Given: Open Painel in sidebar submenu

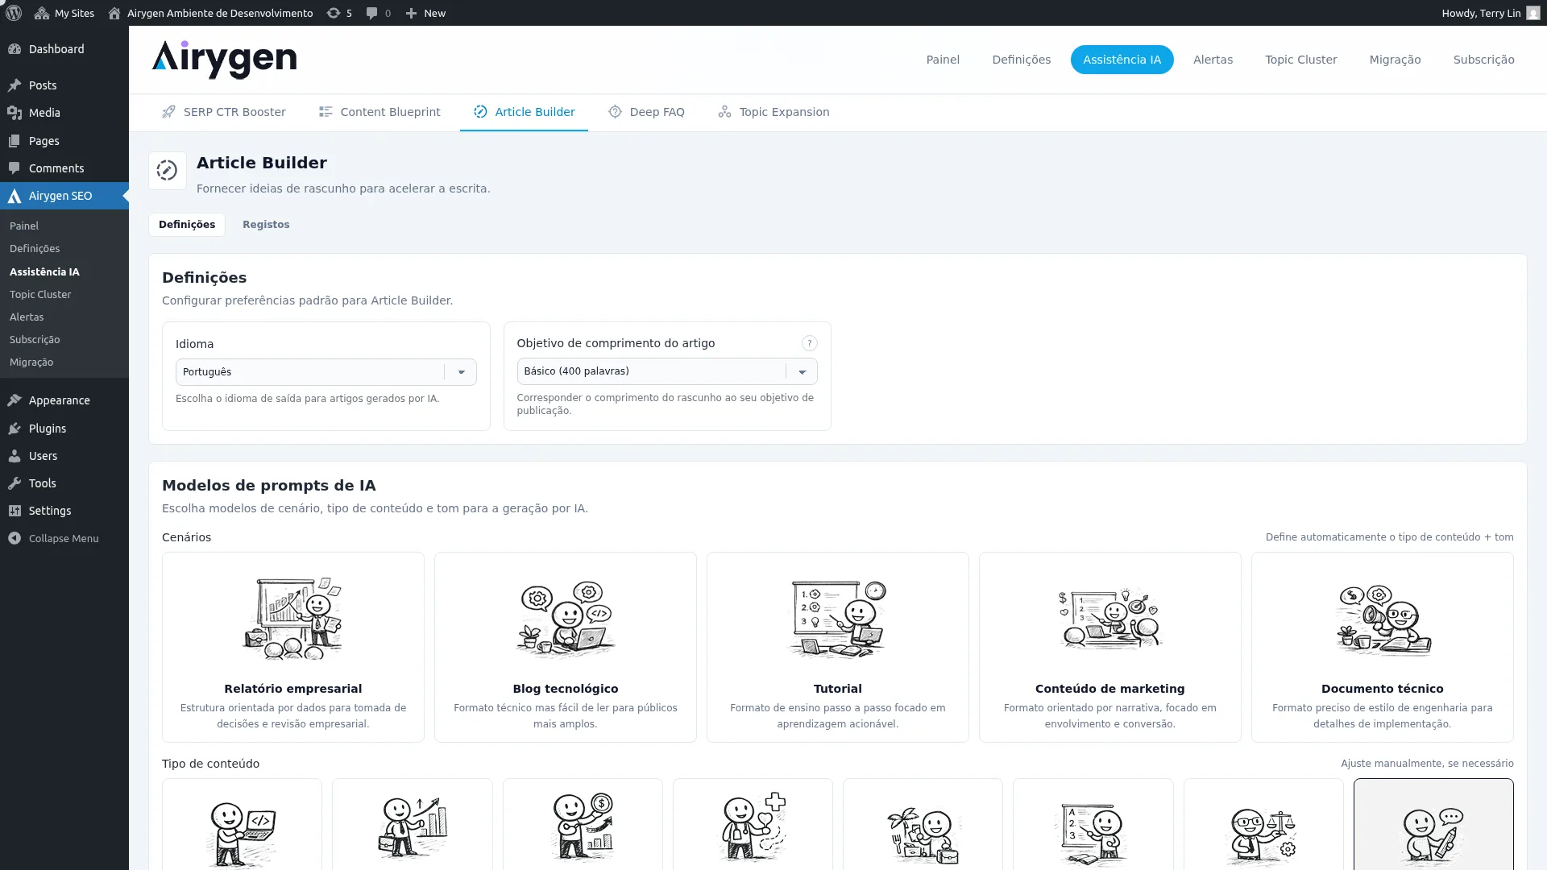Looking at the screenshot, I should [24, 226].
